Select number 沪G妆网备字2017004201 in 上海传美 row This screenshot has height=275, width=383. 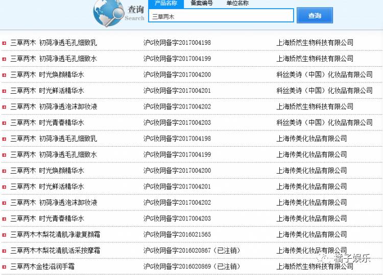[177, 187]
